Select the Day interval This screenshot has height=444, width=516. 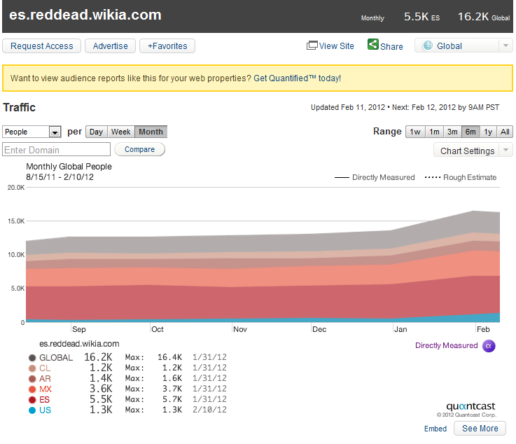(97, 132)
